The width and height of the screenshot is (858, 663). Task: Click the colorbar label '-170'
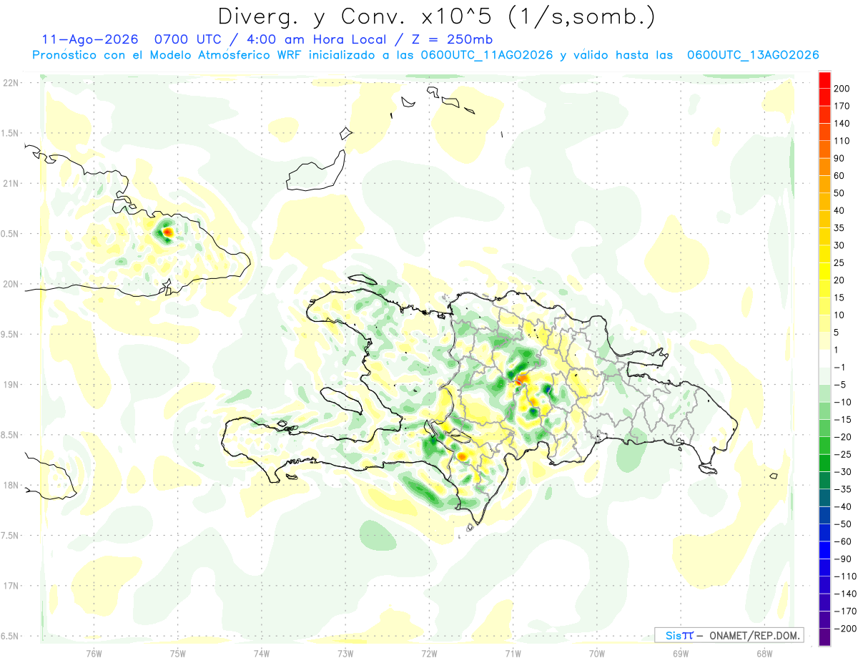point(847,612)
